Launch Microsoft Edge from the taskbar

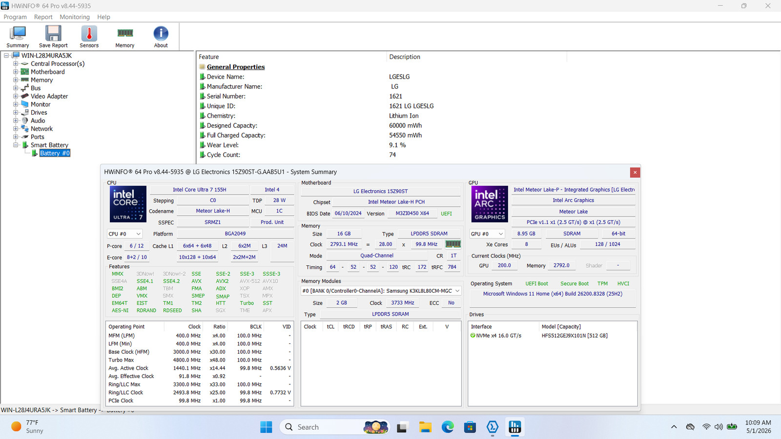448,427
